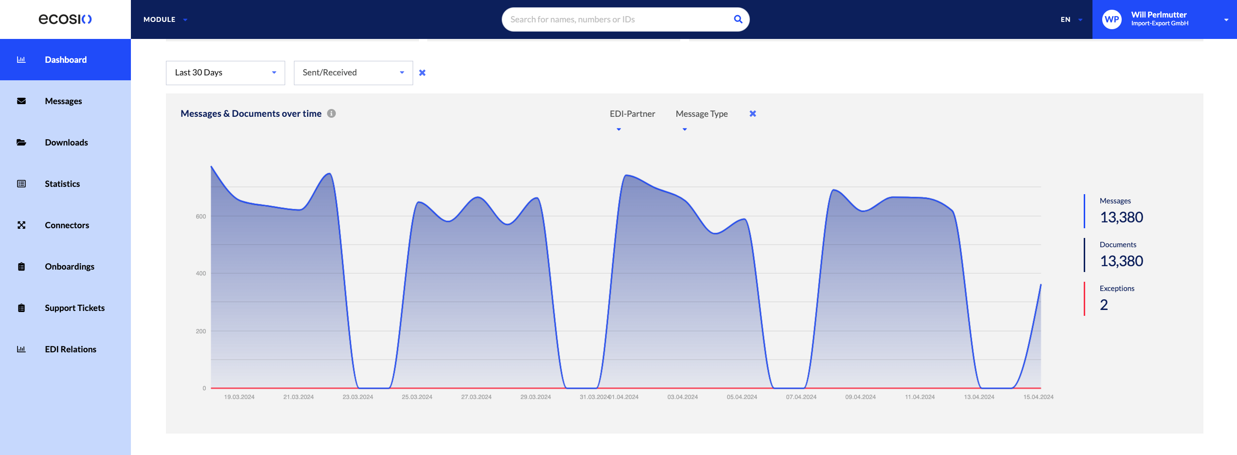Expand the Message Type filter
Image resolution: width=1237 pixels, height=455 pixels.
pyautogui.click(x=702, y=120)
